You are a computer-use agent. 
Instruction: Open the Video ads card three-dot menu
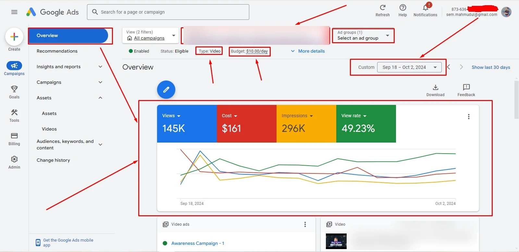305,224
